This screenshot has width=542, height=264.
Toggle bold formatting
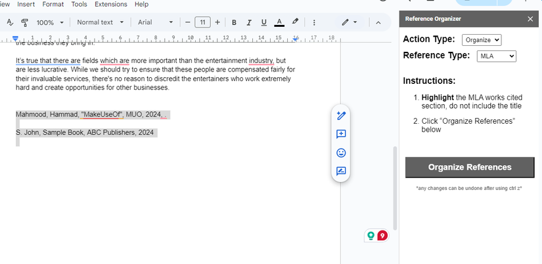tap(233, 22)
